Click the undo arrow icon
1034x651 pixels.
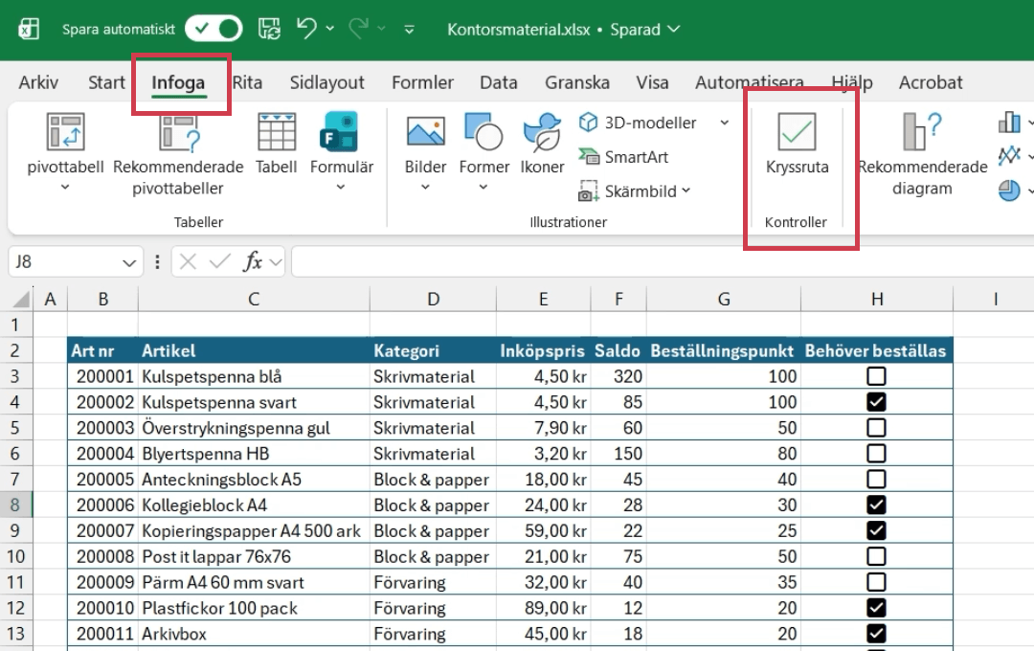point(306,29)
